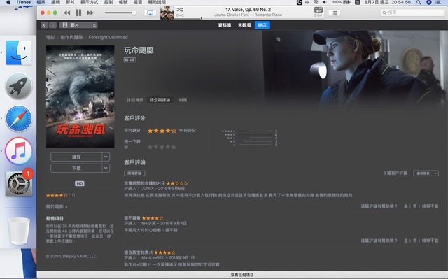Skip to the next track
Screen dimensions: 448x279
[x=90, y=13]
